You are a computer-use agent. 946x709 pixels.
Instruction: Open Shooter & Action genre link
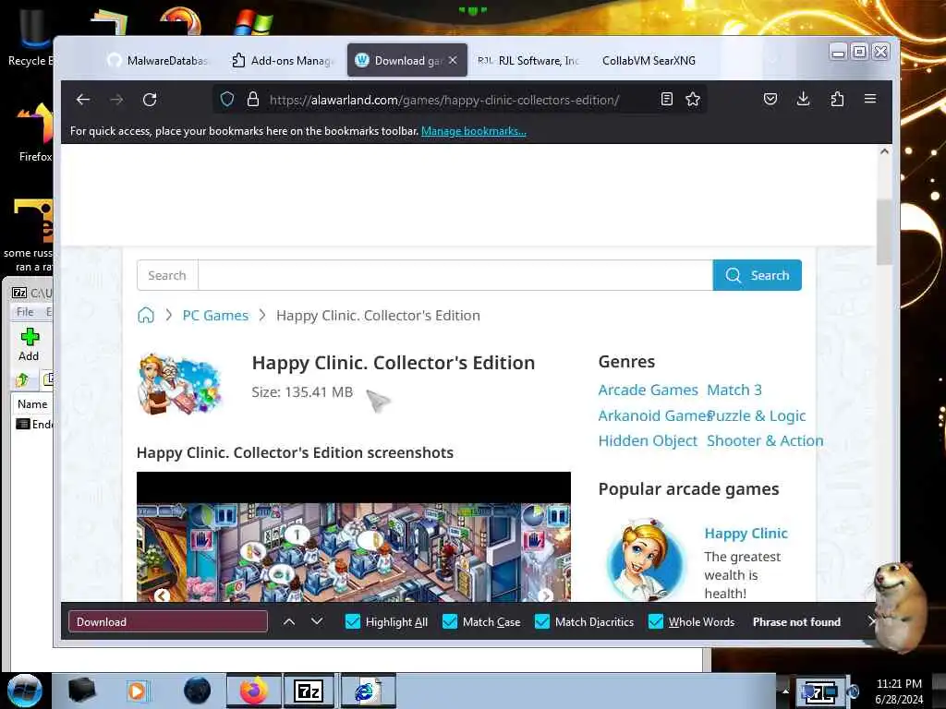pyautogui.click(x=765, y=440)
